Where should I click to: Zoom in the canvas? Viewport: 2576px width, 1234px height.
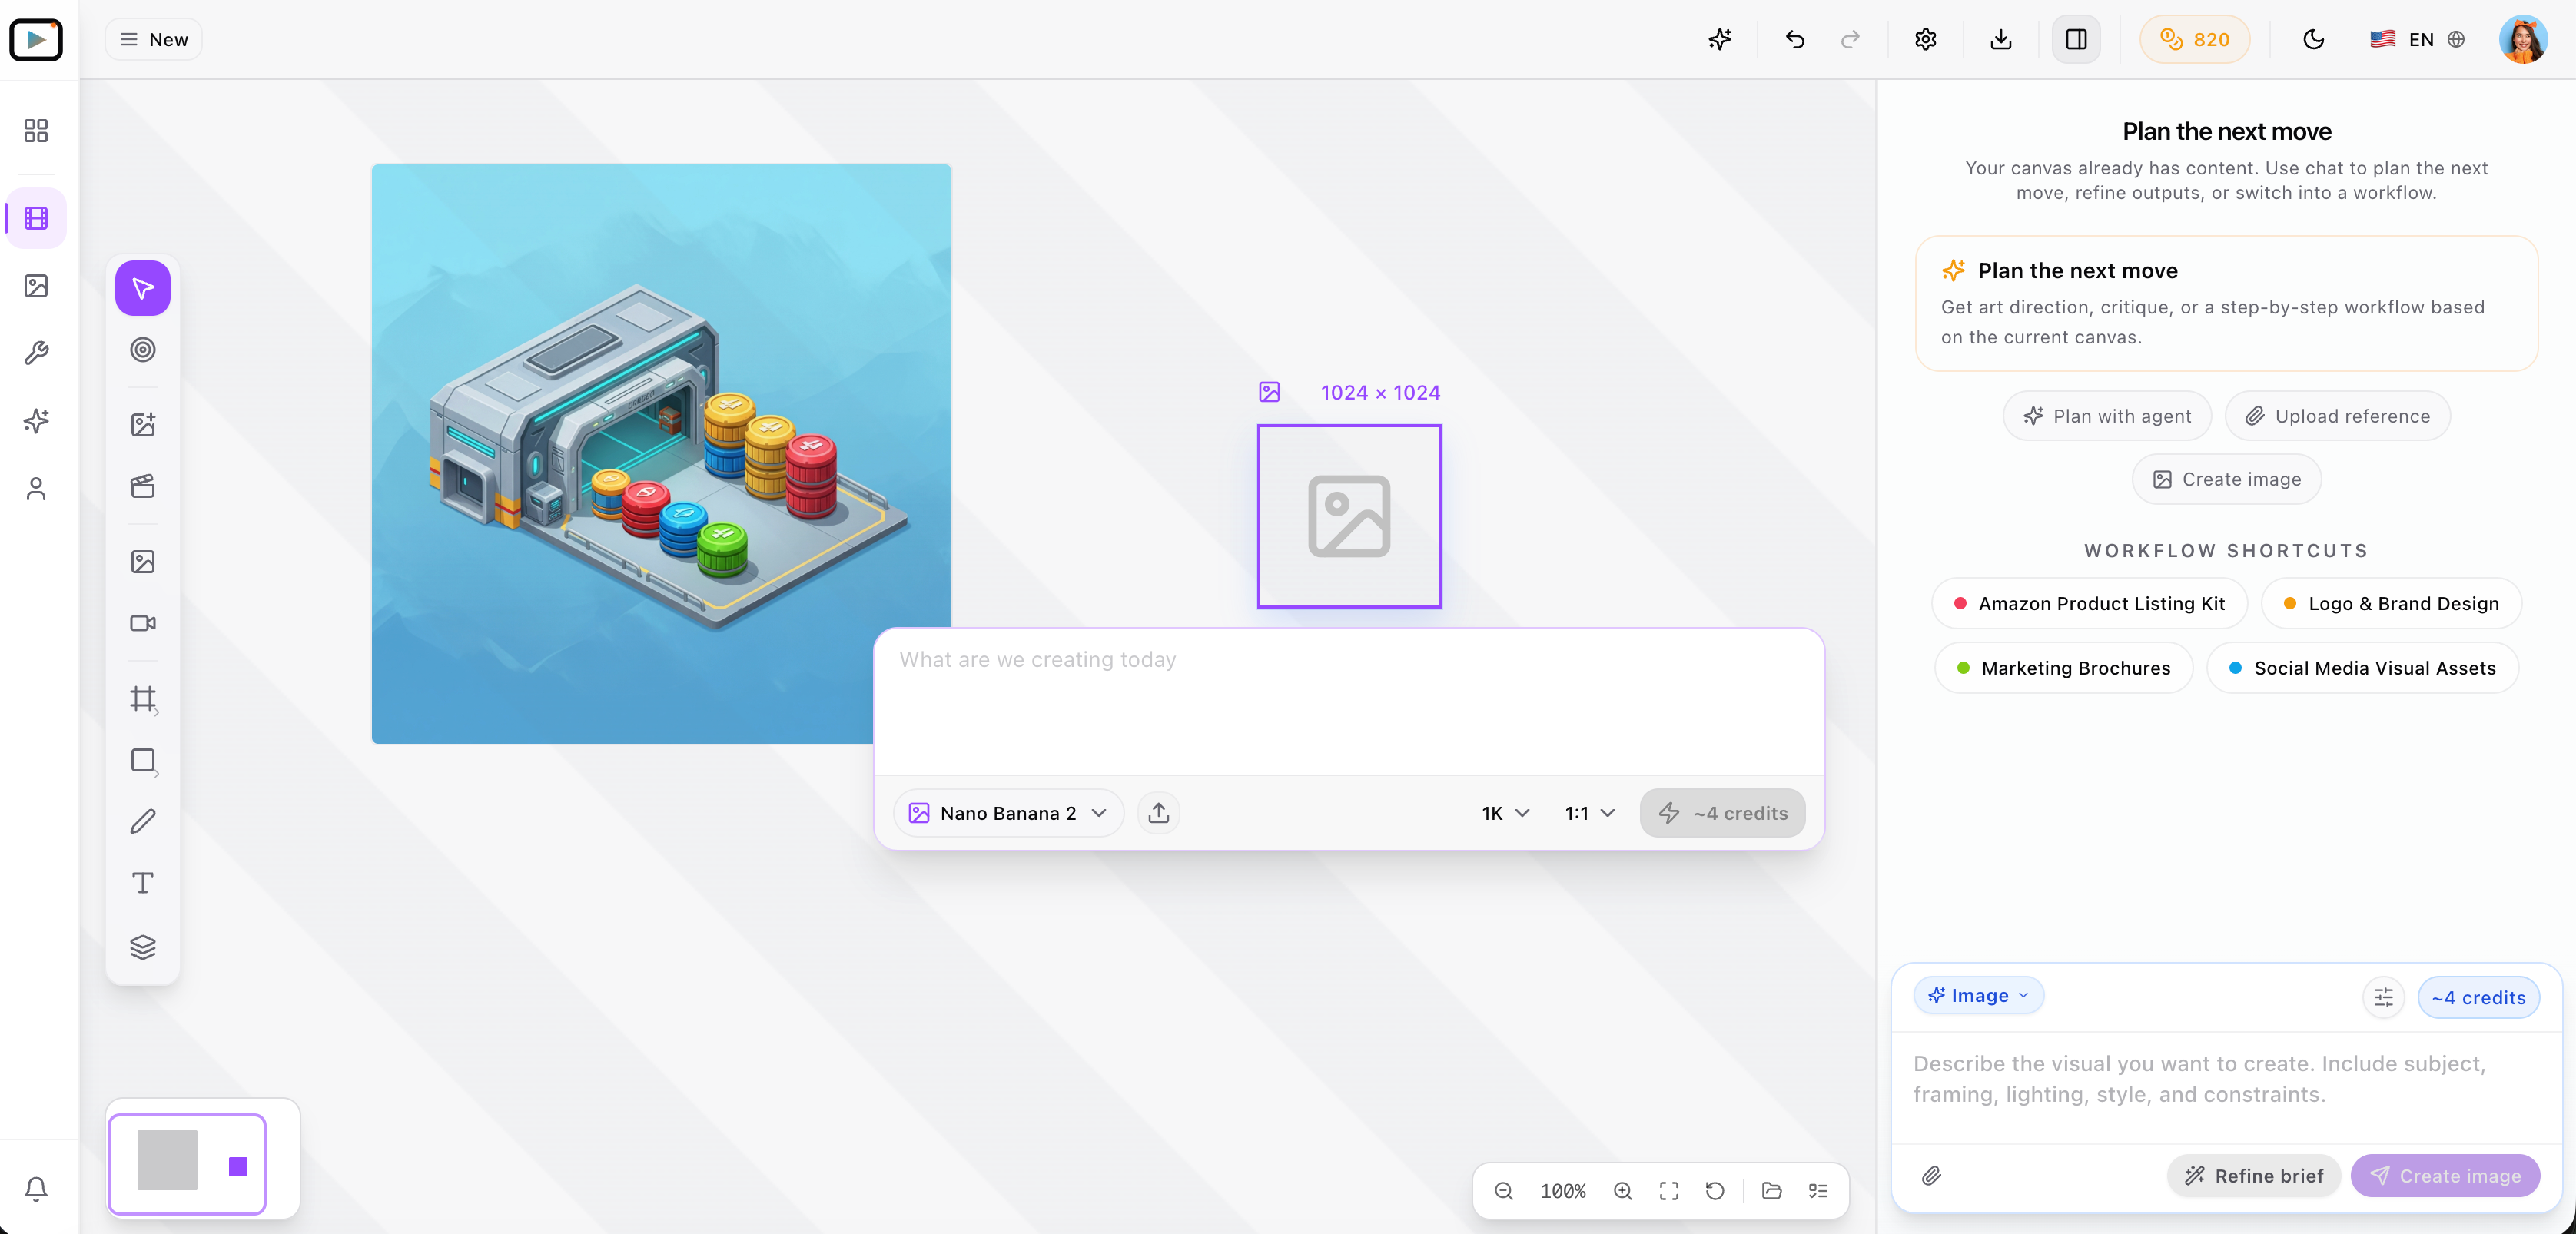point(1623,1190)
